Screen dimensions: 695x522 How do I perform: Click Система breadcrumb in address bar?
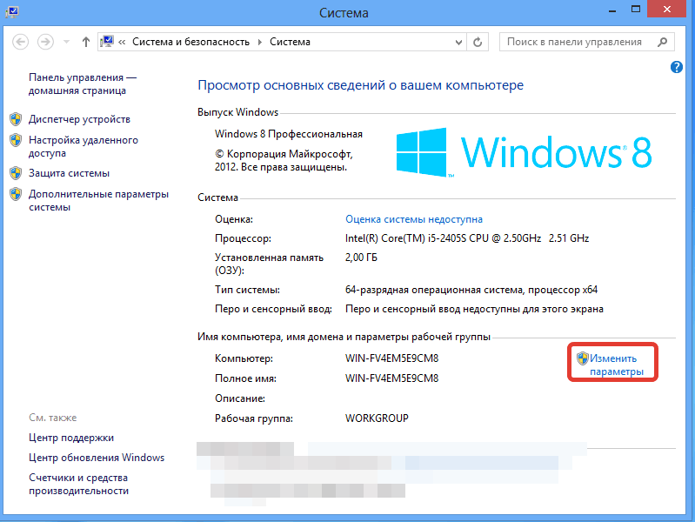click(290, 42)
